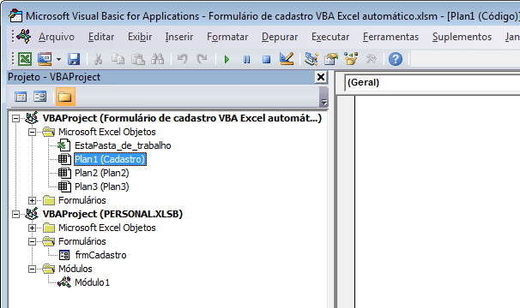Select EstaPasta_de_trabalho in project tree

point(123,145)
